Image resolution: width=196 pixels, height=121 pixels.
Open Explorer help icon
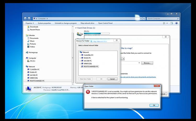(176, 23)
